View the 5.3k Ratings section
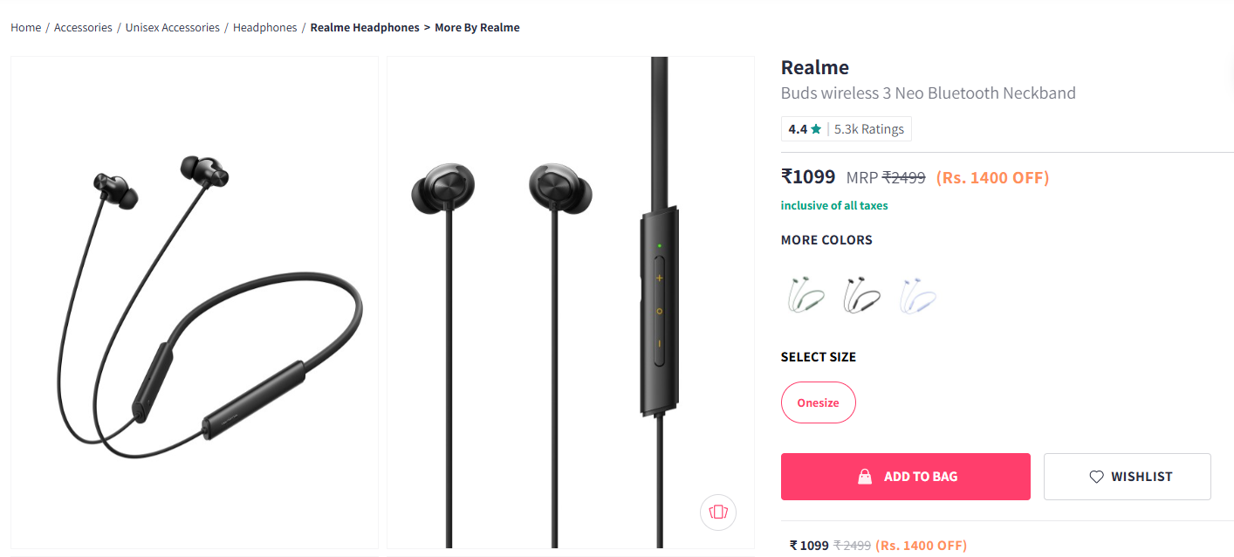This screenshot has width=1234, height=557. coord(868,129)
